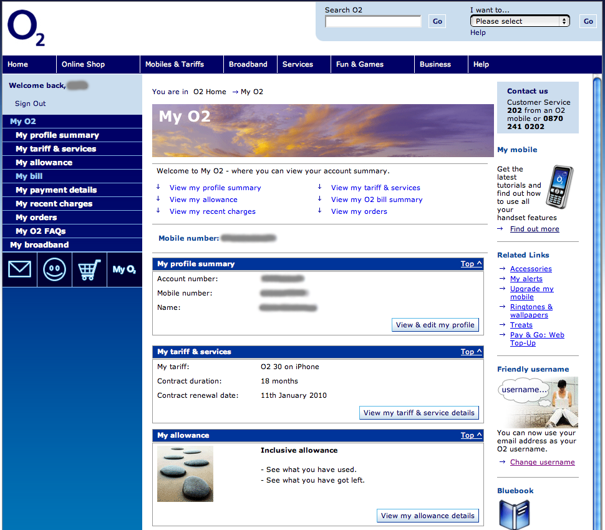Select My tariff & services in sidebar
Screen dimensions: 605x530
[x=72, y=149]
